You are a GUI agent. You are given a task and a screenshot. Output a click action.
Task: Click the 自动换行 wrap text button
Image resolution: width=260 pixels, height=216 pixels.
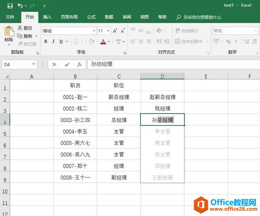pyautogui.click(x=187, y=31)
